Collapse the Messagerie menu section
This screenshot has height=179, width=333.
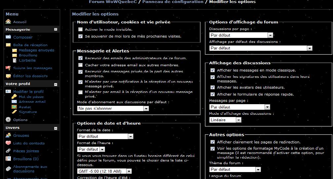tap(55, 29)
